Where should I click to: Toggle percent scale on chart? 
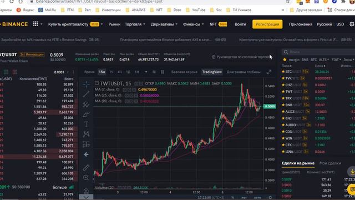(x=232, y=198)
